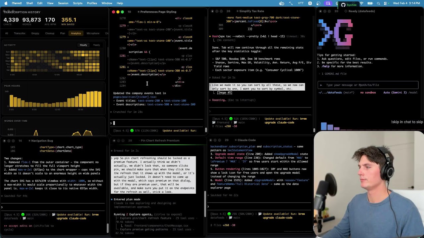The image size is (424, 238).
Task: Switch activity view to Yearly
Action: (x=96, y=45)
